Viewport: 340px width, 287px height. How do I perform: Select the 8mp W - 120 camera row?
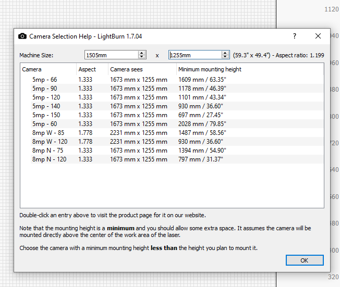tap(177, 142)
